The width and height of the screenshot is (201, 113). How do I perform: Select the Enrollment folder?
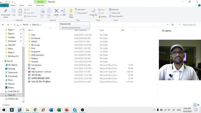click(x=35, y=38)
